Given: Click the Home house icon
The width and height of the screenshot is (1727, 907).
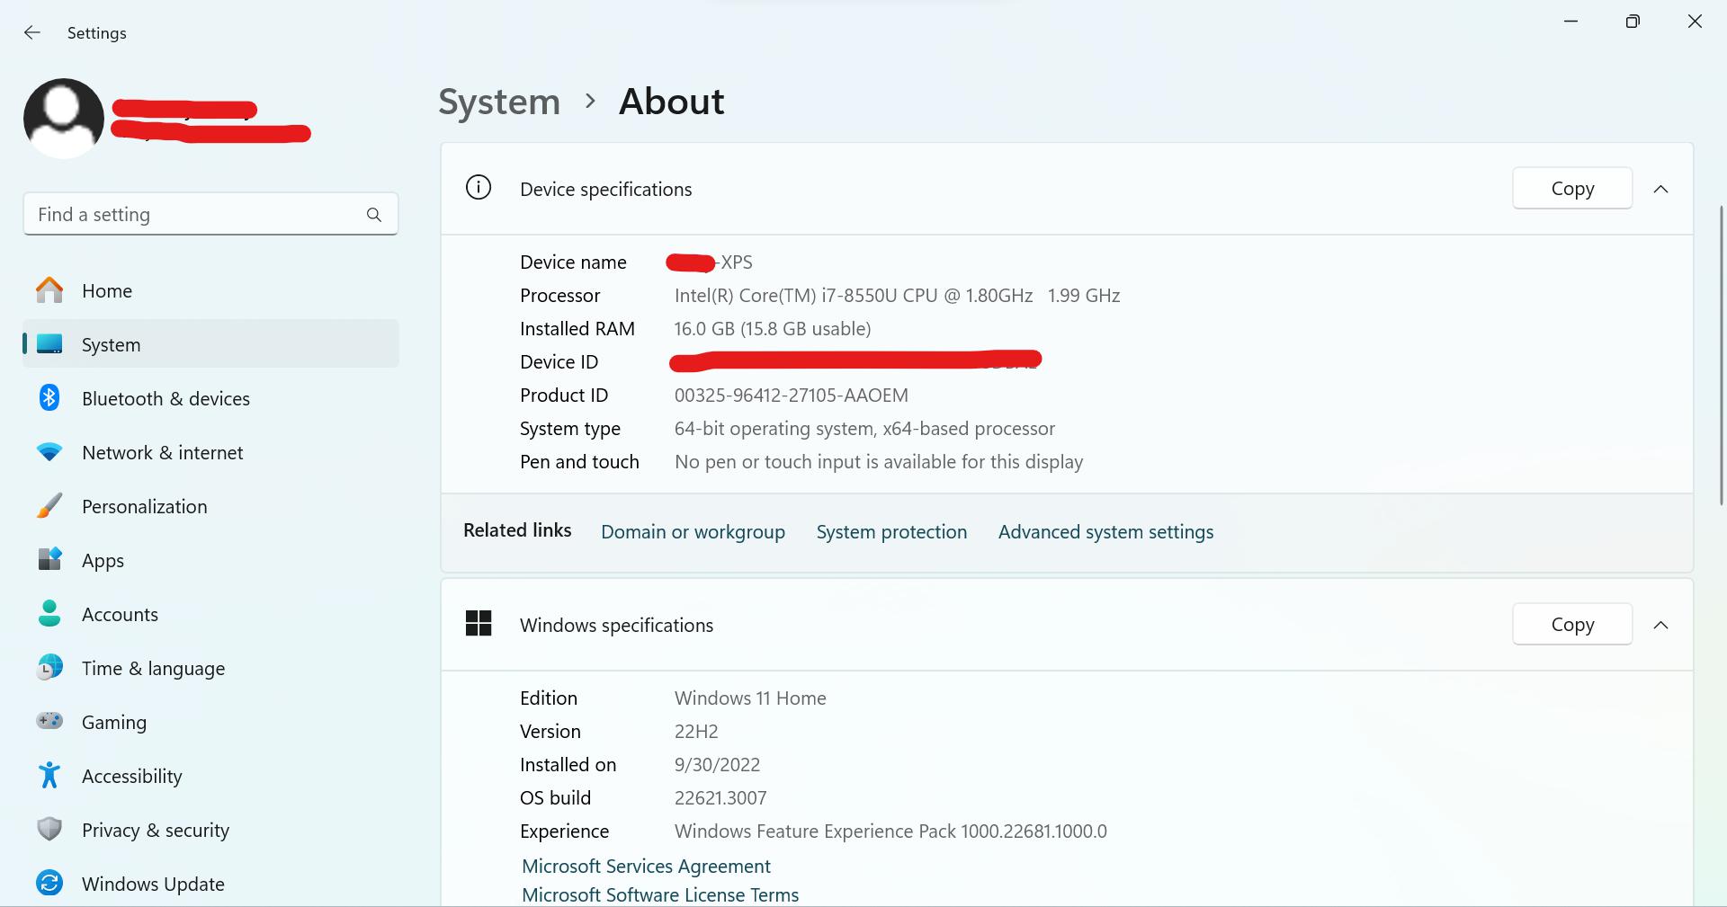Looking at the screenshot, I should pos(49,290).
